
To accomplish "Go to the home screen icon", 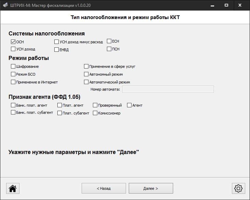I will coord(13,188).
